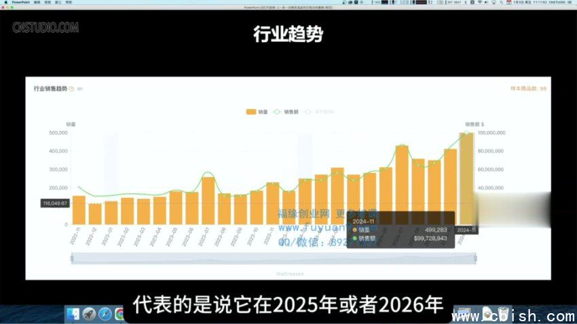Viewport: 577px width, 324px height.
Task: Open Finder from the dock
Action: point(73,314)
